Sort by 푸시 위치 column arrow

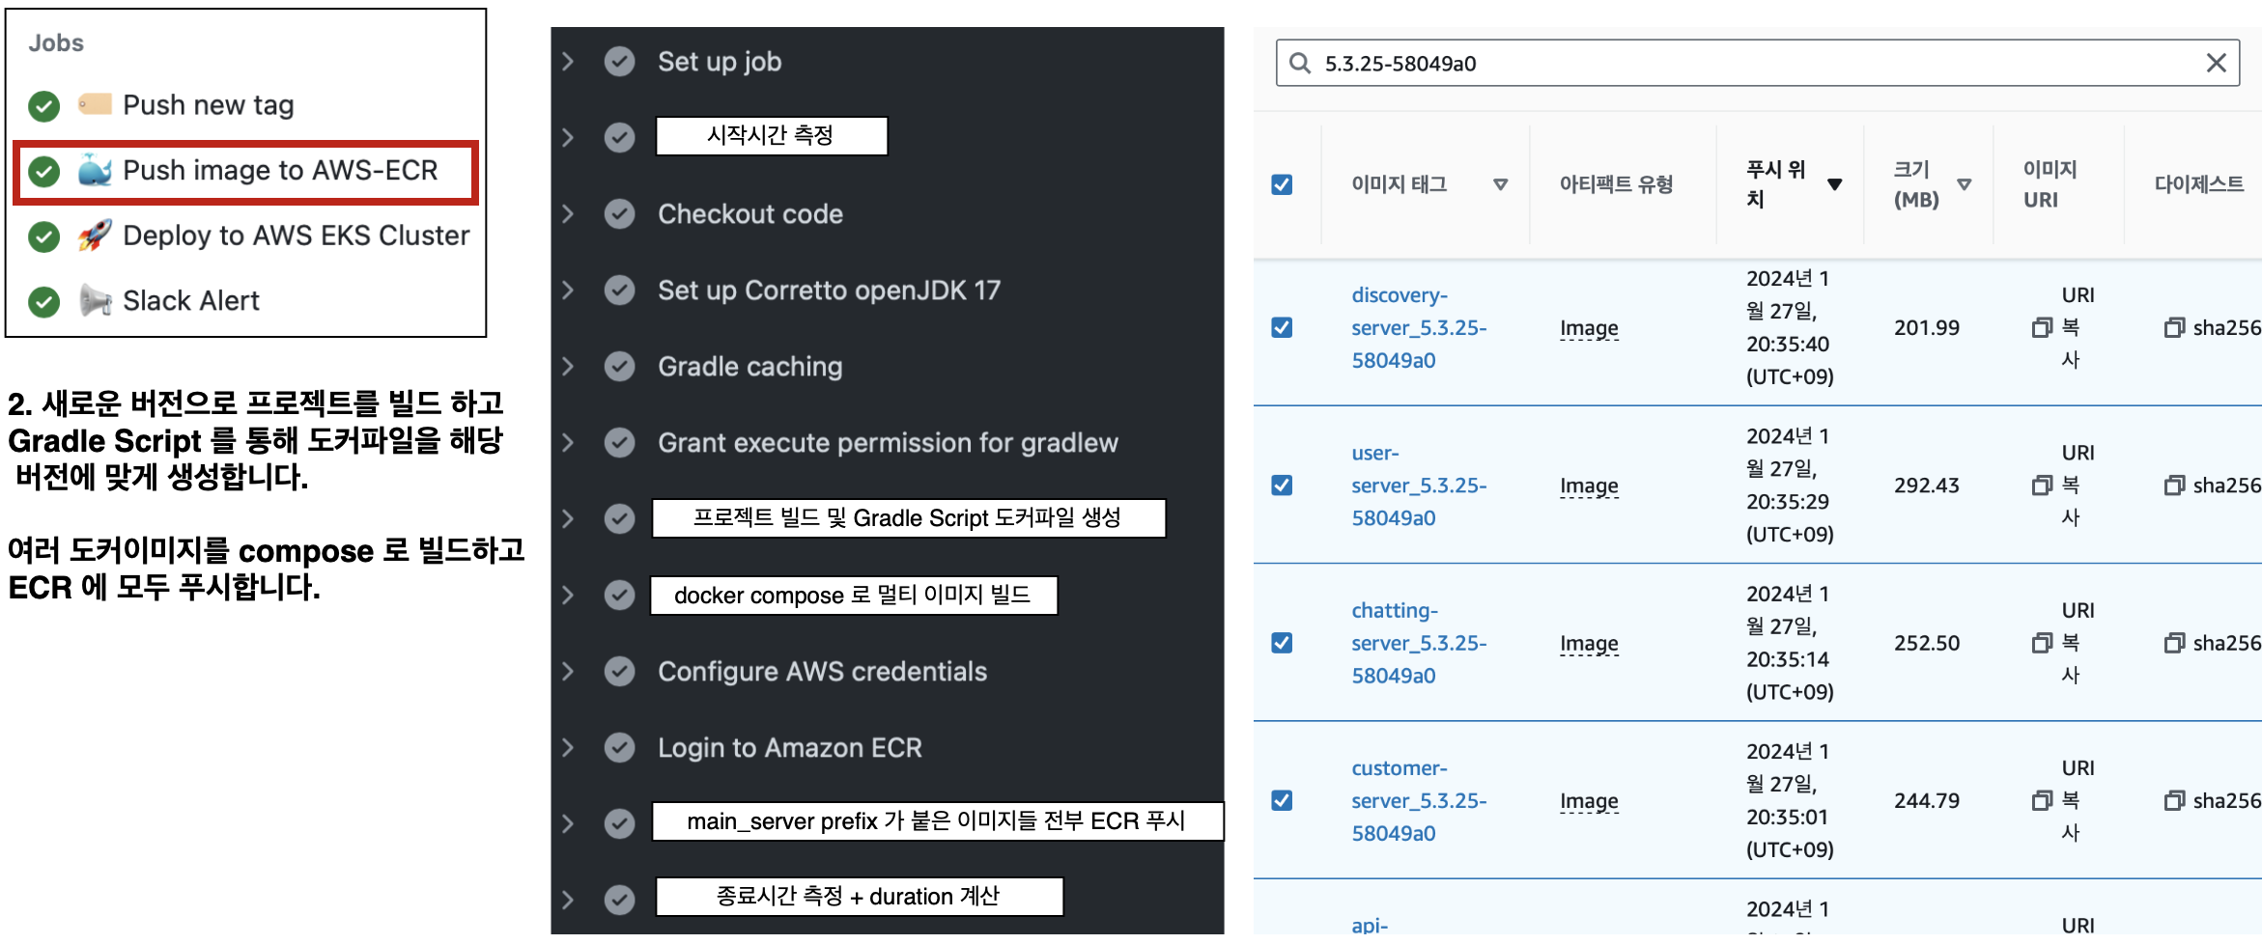pyautogui.click(x=1834, y=184)
